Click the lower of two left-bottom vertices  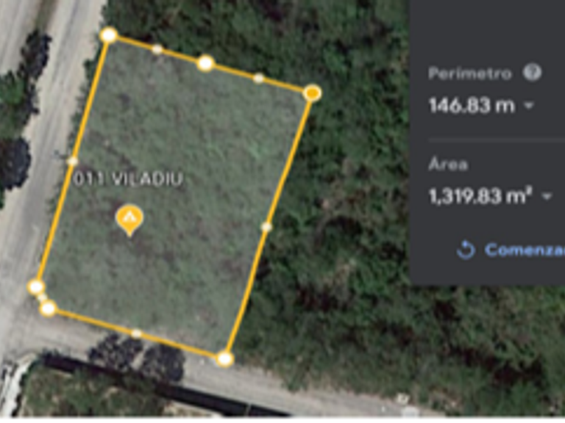click(48, 308)
